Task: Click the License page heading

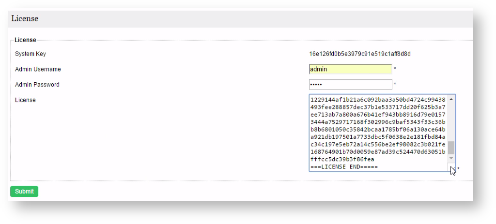Action: [25, 19]
